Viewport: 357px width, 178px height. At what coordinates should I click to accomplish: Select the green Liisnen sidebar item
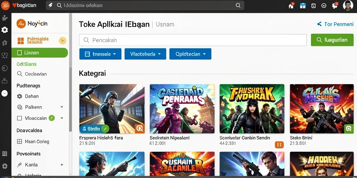point(40,53)
